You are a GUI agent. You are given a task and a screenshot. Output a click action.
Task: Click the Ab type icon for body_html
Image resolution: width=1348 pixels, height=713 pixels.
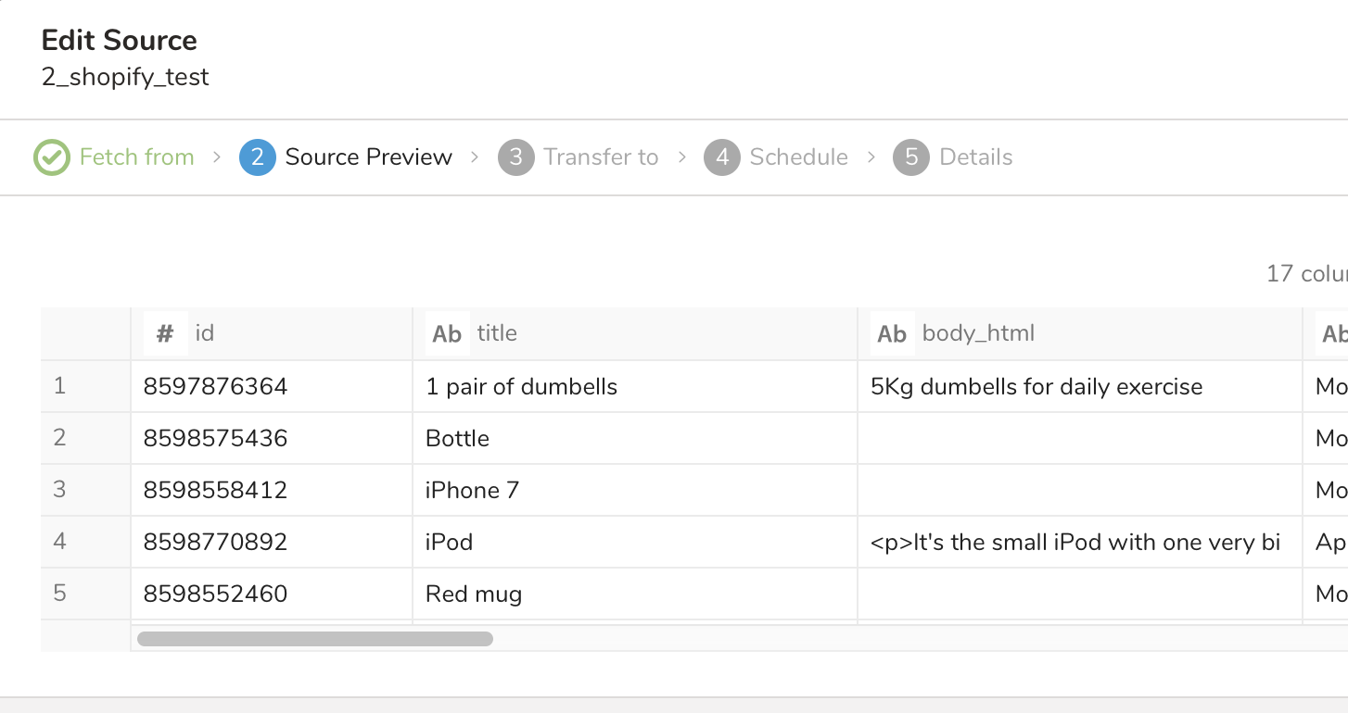point(892,334)
